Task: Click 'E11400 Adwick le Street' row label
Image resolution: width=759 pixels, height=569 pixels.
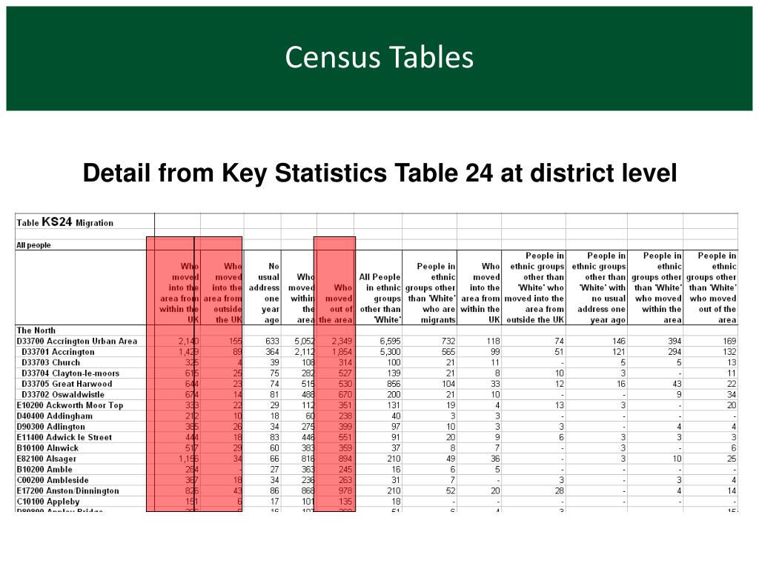Action: coord(64,437)
